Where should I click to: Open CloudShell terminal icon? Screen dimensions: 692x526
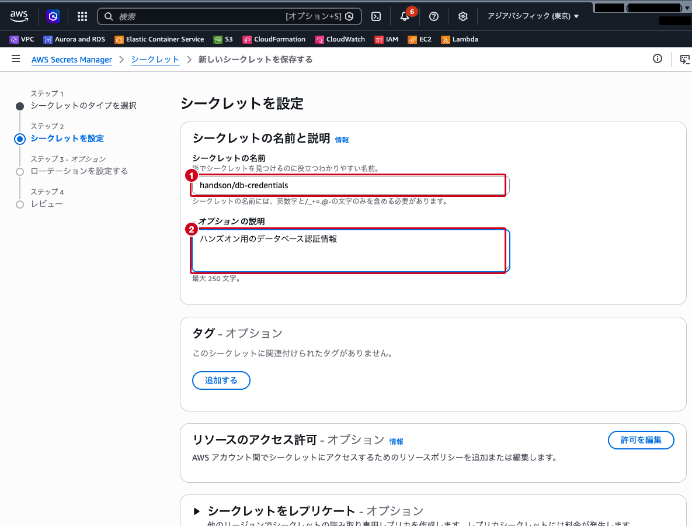376,16
